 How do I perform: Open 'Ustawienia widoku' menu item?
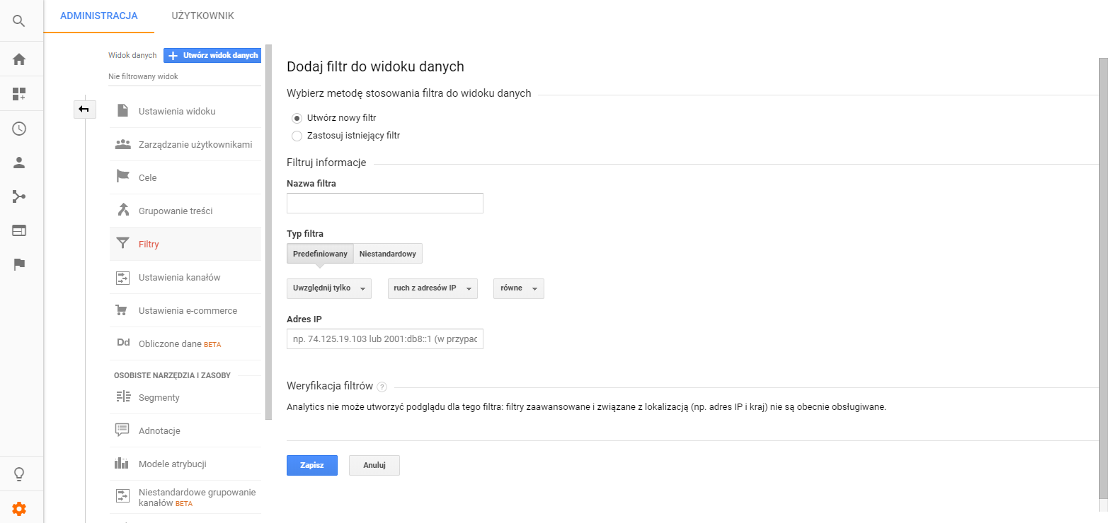point(177,111)
